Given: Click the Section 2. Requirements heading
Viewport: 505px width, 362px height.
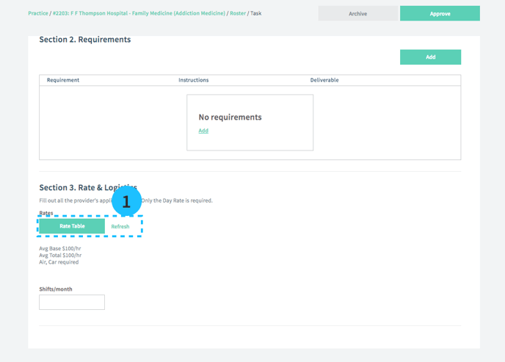Looking at the screenshot, I should (x=85, y=40).
